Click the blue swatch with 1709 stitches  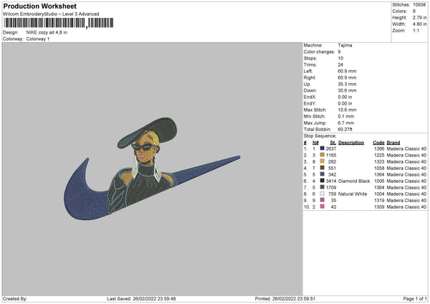point(322,187)
